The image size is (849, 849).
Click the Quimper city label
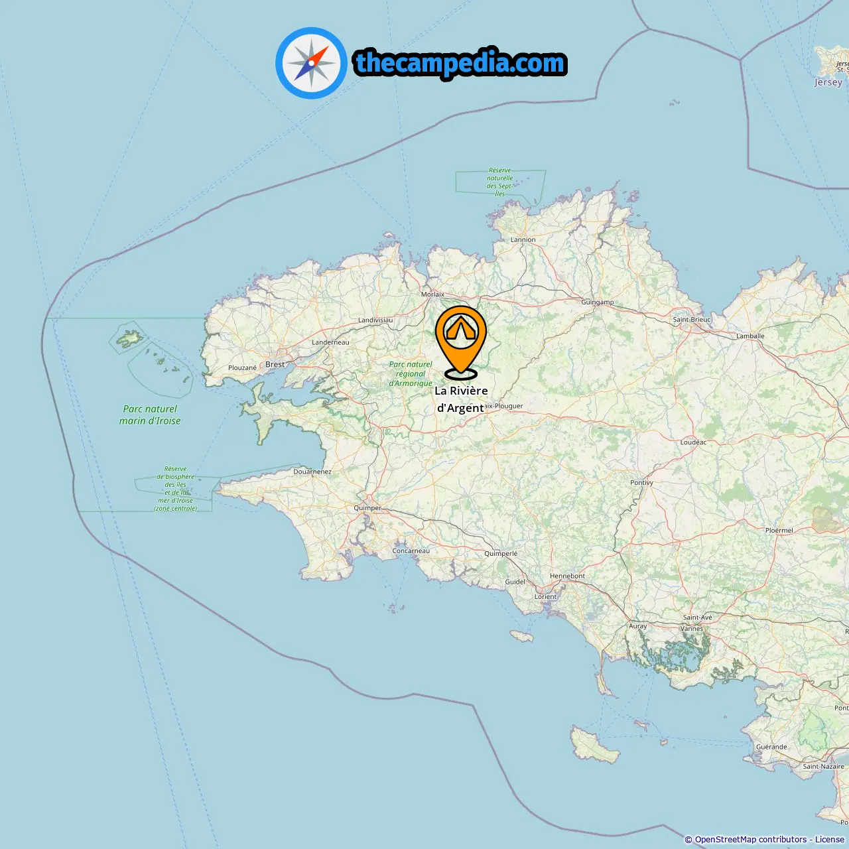tap(367, 508)
